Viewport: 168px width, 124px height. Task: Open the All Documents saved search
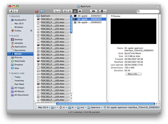tap(20, 95)
